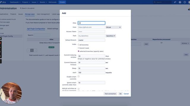The width and height of the screenshot is (190, 106).
Task: Open OSGi sidebar link
Action: coord(1,29)
